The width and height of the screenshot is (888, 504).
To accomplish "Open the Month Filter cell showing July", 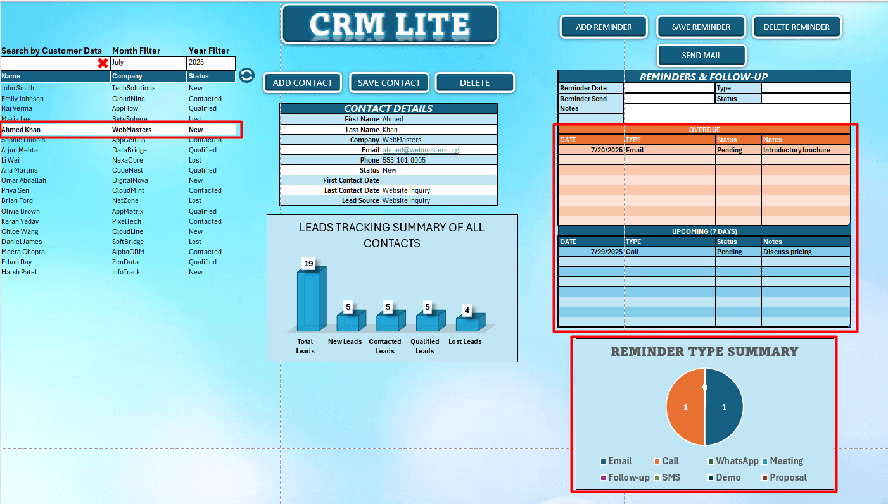I will pos(148,63).
